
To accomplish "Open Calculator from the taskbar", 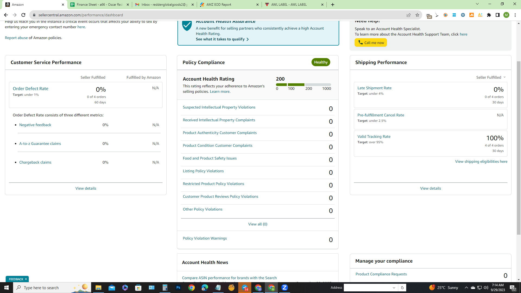I will (x=165, y=288).
